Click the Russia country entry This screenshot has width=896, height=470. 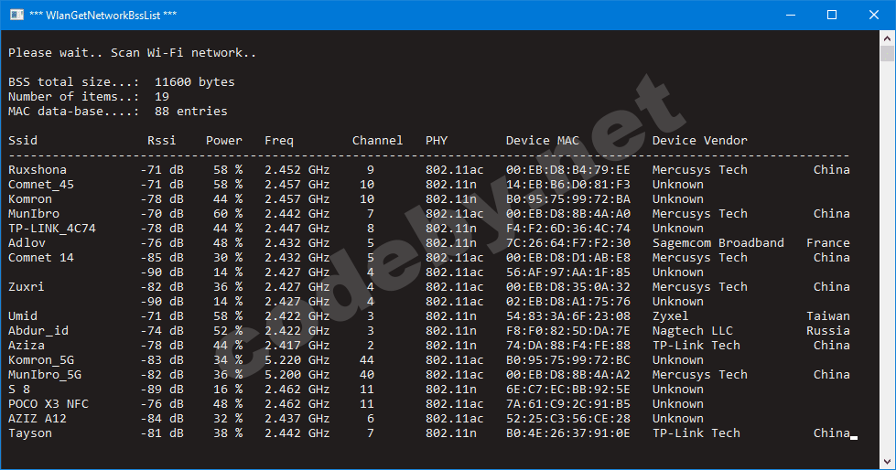pos(828,331)
